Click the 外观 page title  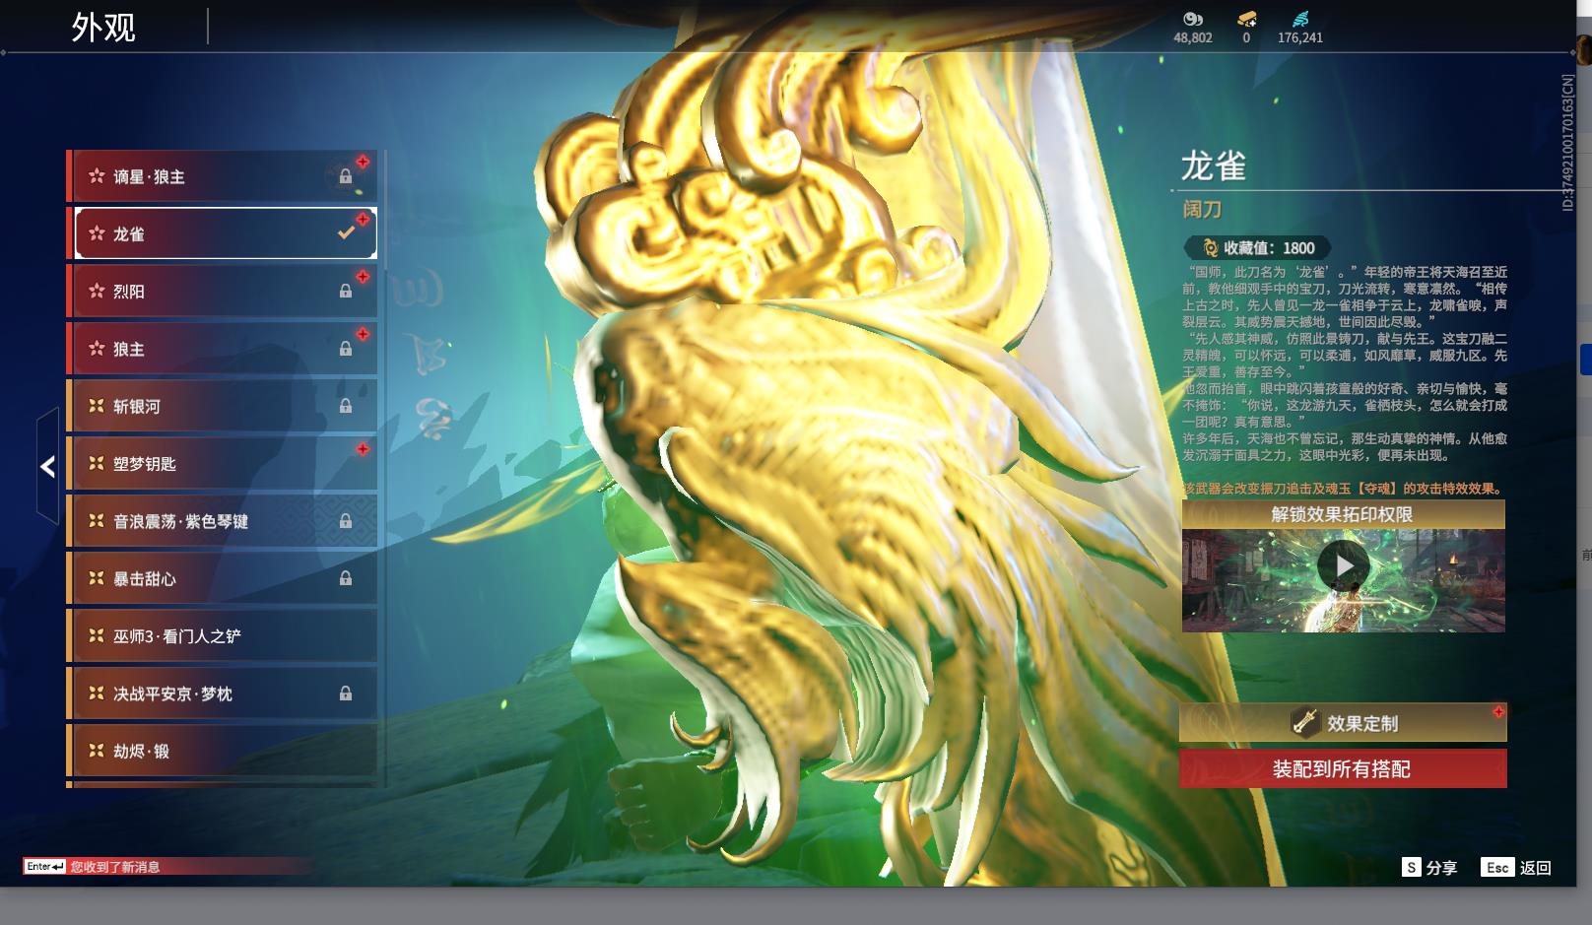[x=103, y=28]
